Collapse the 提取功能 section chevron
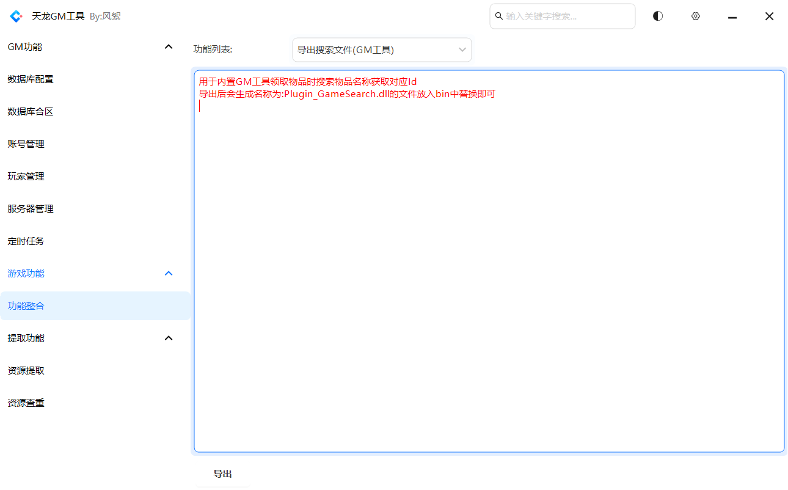Image resolution: width=788 pixels, height=490 pixels. point(169,338)
